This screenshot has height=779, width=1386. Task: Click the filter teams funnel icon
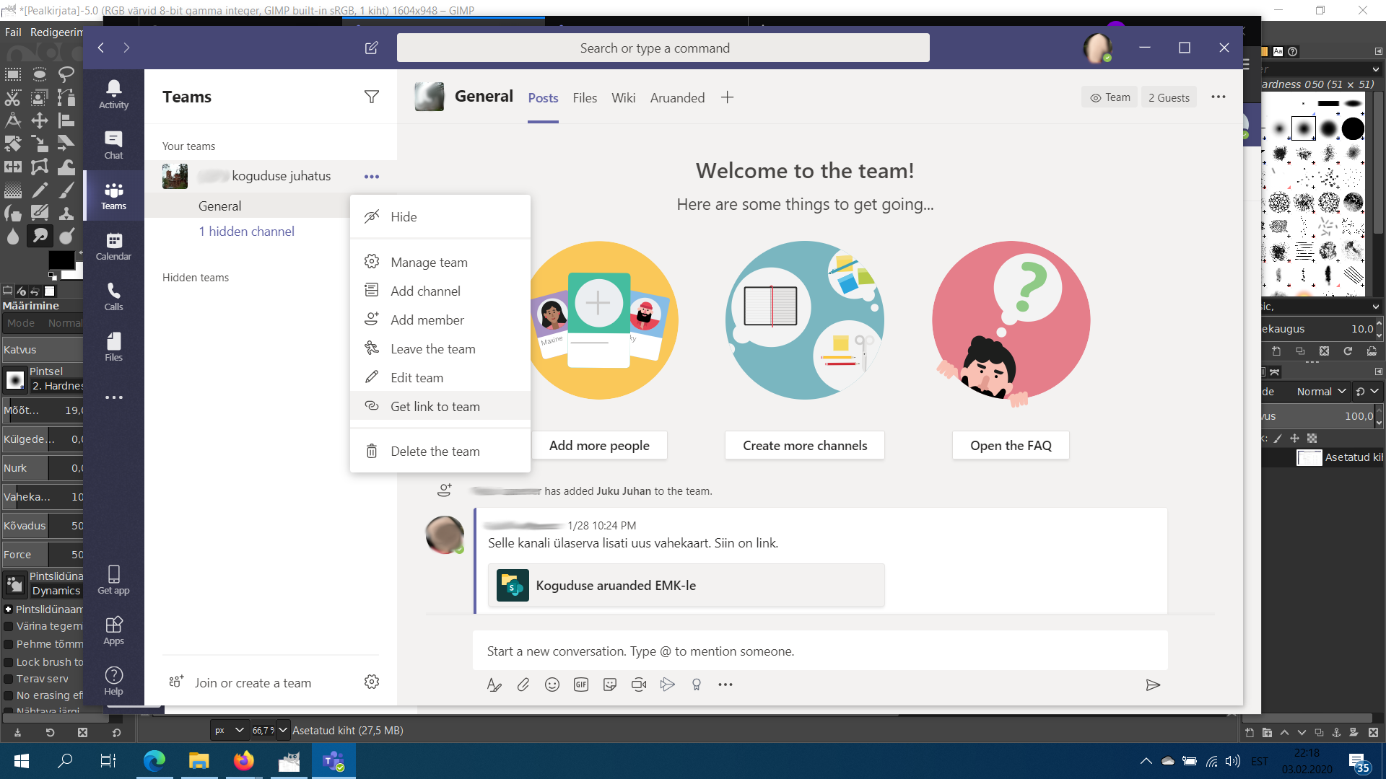[x=371, y=97]
